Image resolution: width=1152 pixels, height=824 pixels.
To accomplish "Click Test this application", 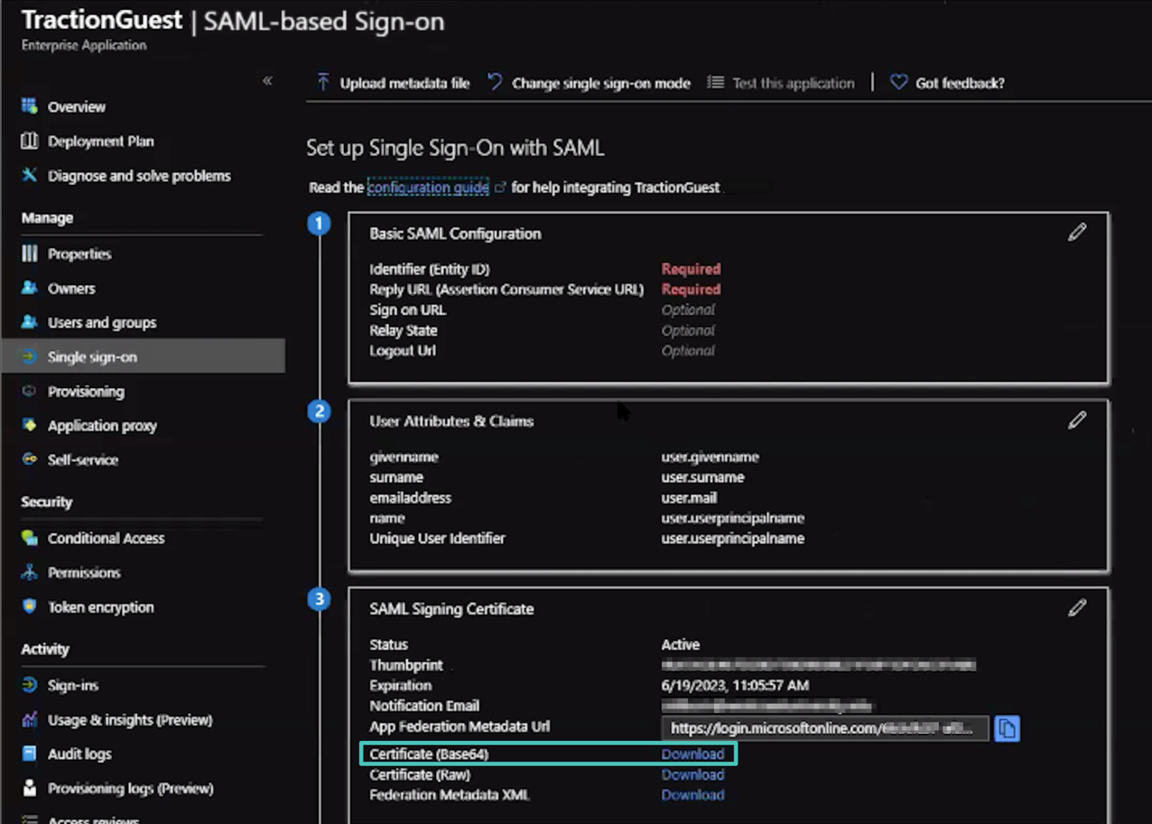I will tap(781, 82).
